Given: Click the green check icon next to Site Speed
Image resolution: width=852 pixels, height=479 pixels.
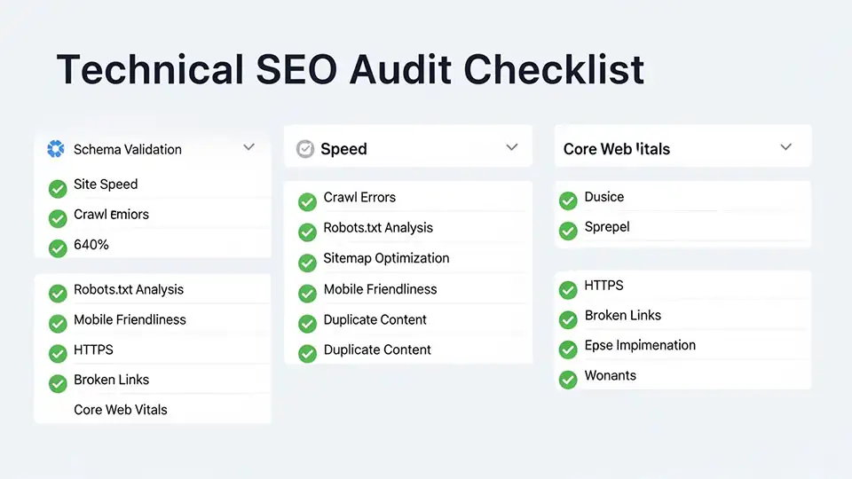Looking at the screenshot, I should [58, 188].
